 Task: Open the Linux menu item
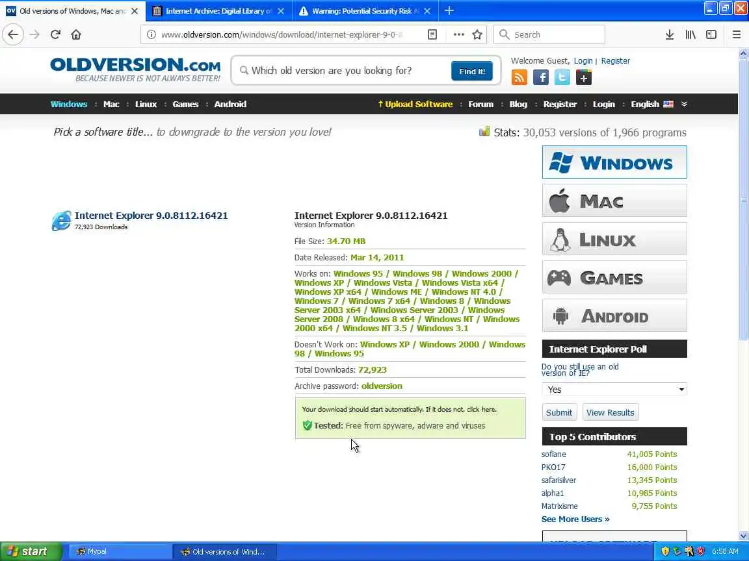[x=146, y=104]
